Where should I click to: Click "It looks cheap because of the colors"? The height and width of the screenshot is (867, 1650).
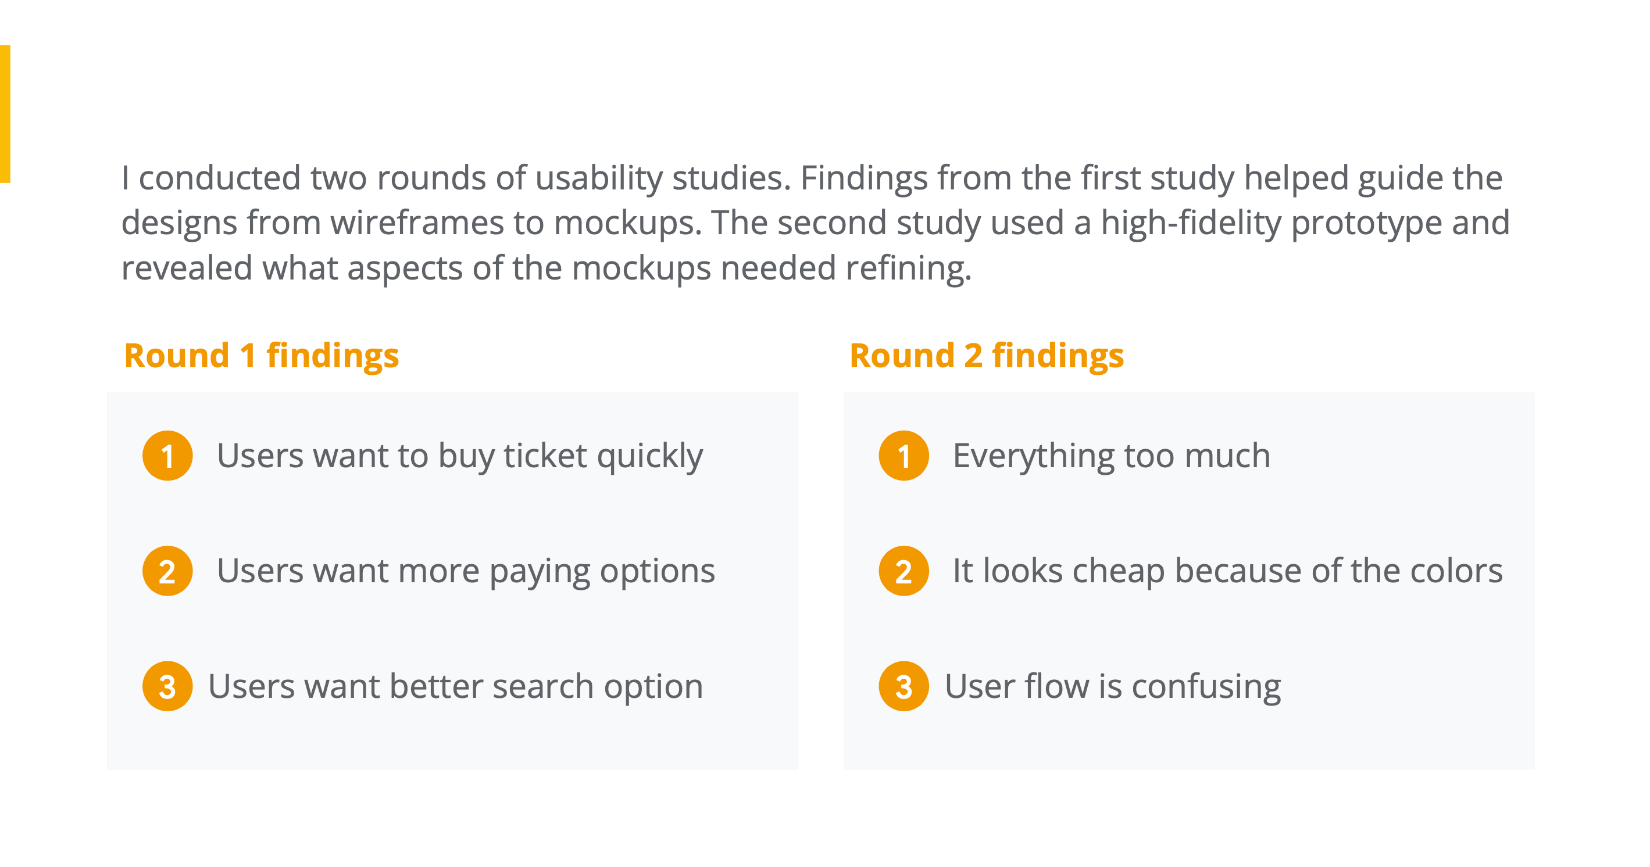point(1227,571)
